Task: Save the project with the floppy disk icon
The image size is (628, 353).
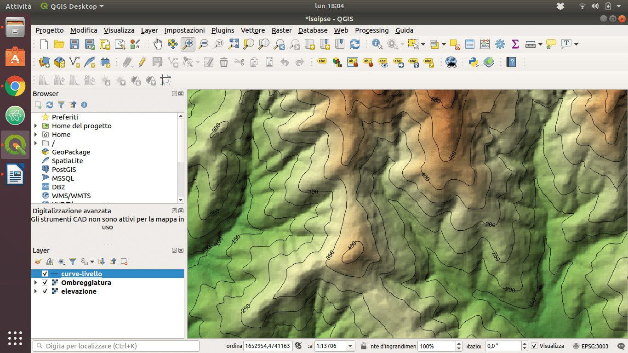Action: (x=74, y=44)
